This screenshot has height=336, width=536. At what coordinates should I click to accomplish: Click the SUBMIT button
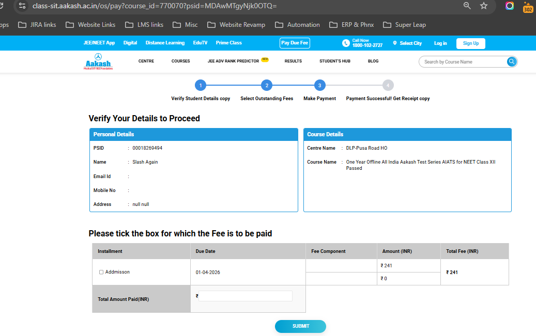[x=300, y=326]
